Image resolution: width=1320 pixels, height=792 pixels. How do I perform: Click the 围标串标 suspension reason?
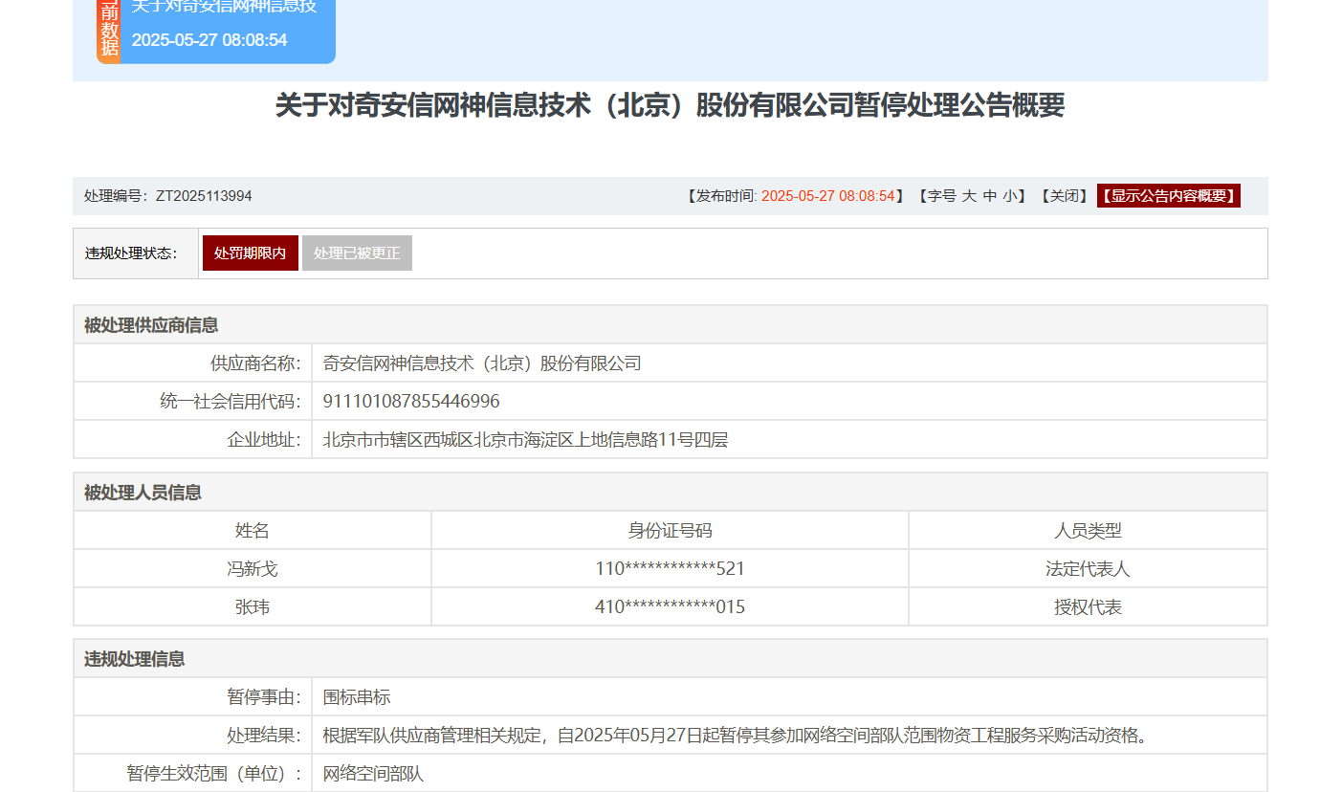pyautogui.click(x=357, y=697)
